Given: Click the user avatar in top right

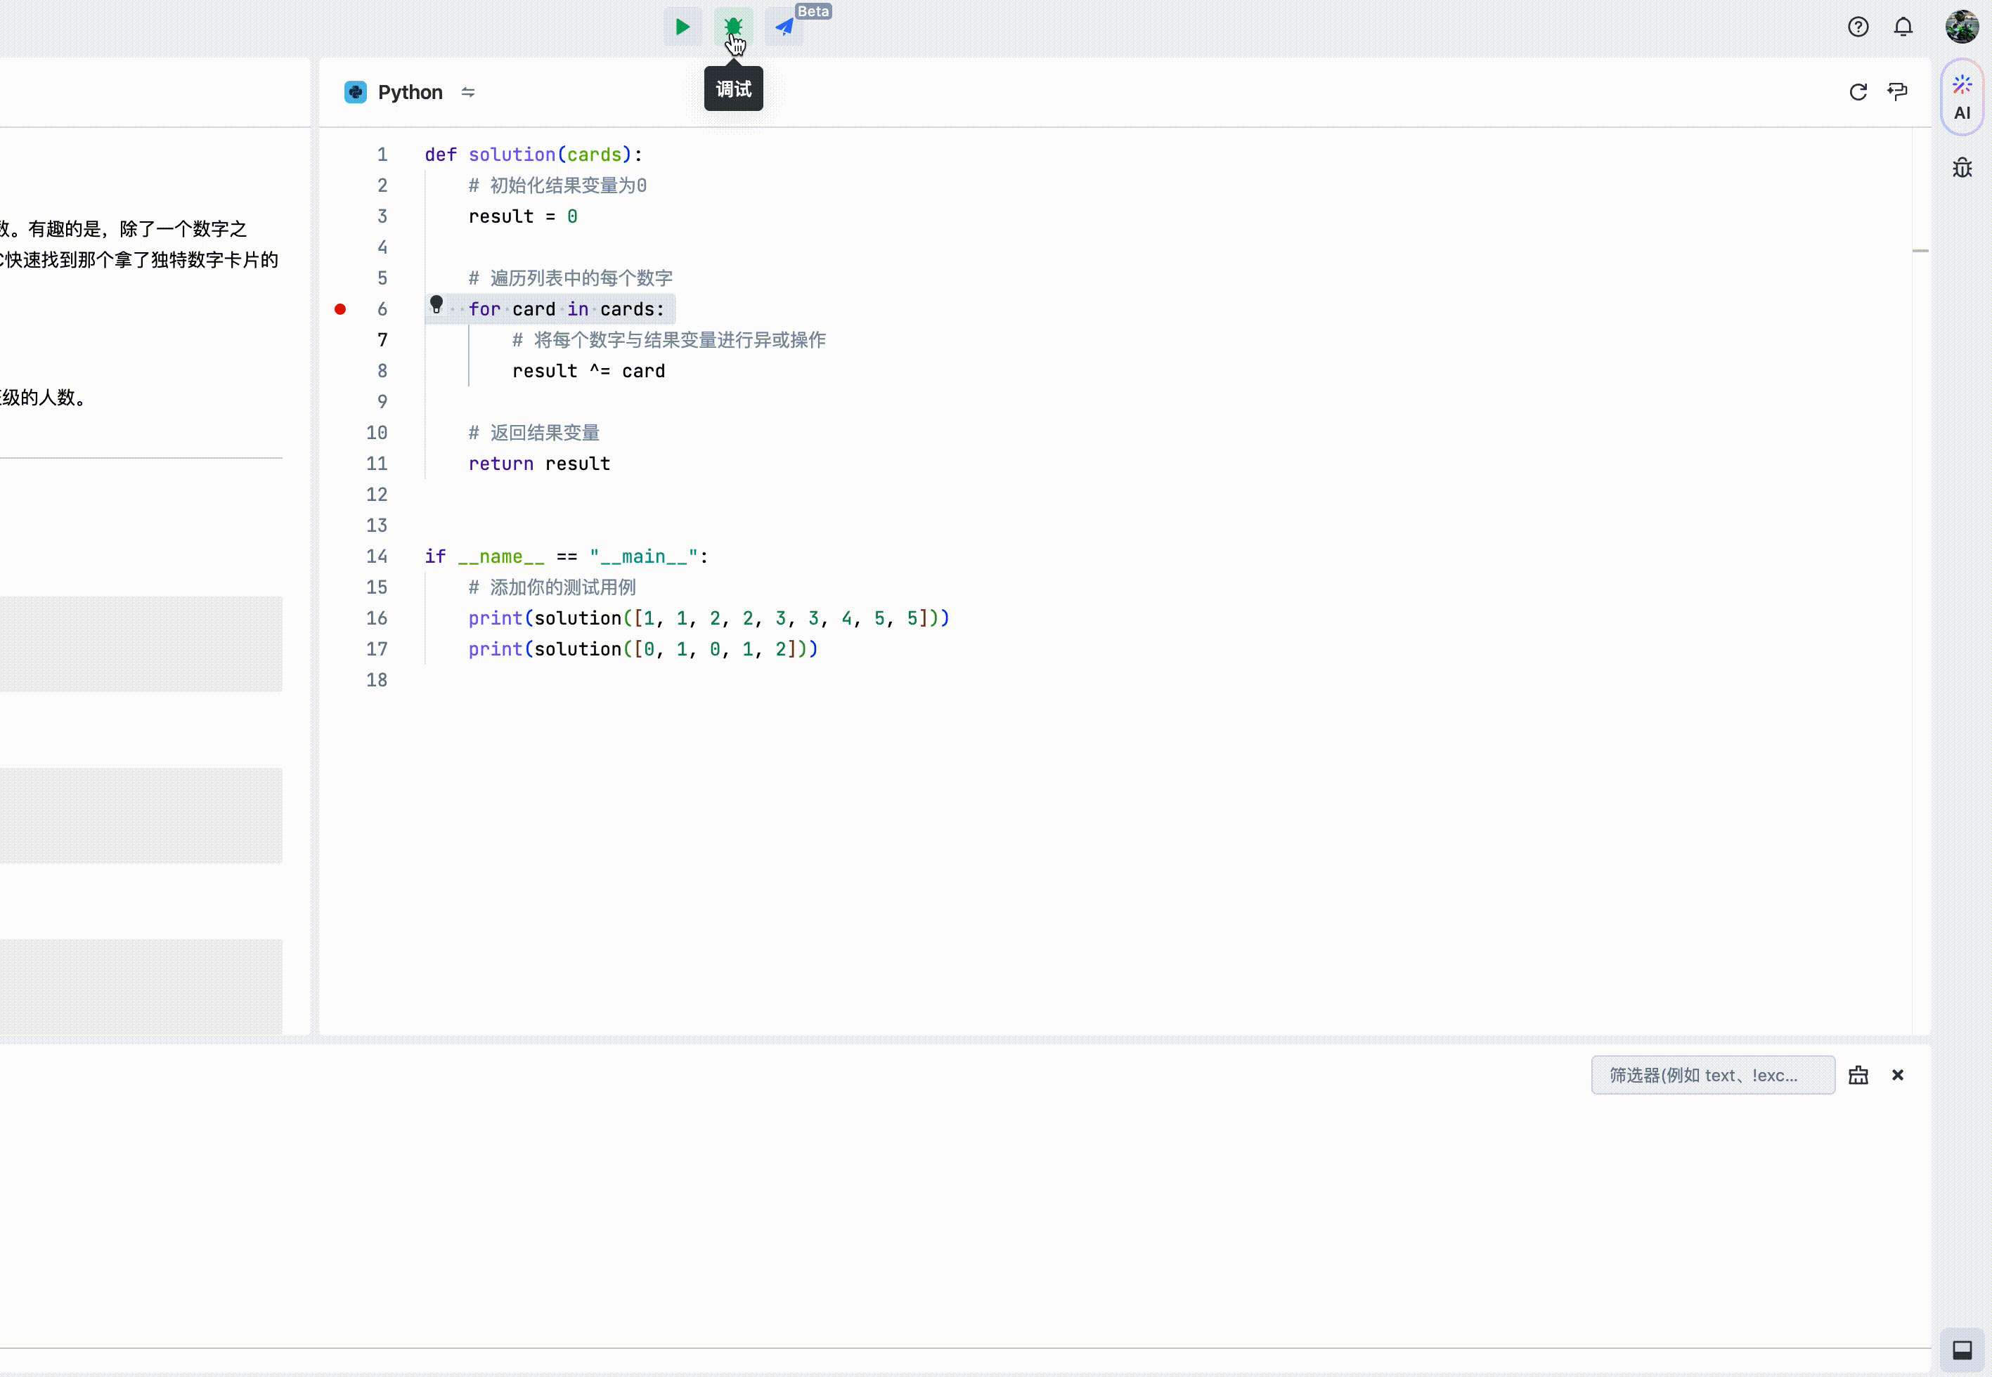Looking at the screenshot, I should click(1961, 27).
